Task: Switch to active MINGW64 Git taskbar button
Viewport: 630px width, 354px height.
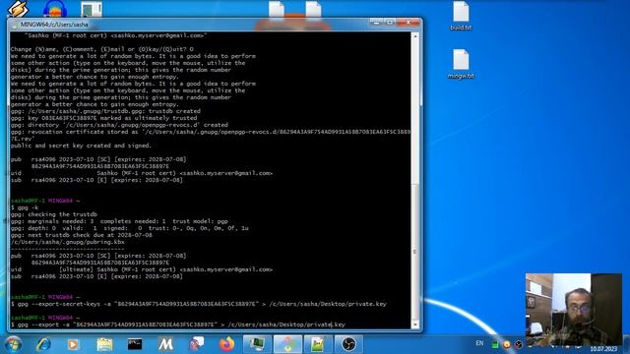Action: (287, 344)
